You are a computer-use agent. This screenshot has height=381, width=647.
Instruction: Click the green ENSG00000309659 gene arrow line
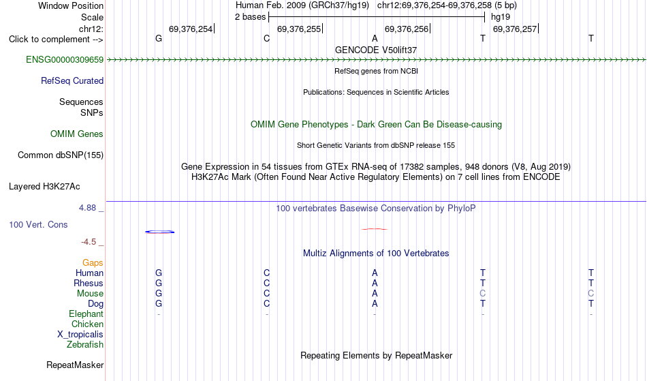pos(376,60)
